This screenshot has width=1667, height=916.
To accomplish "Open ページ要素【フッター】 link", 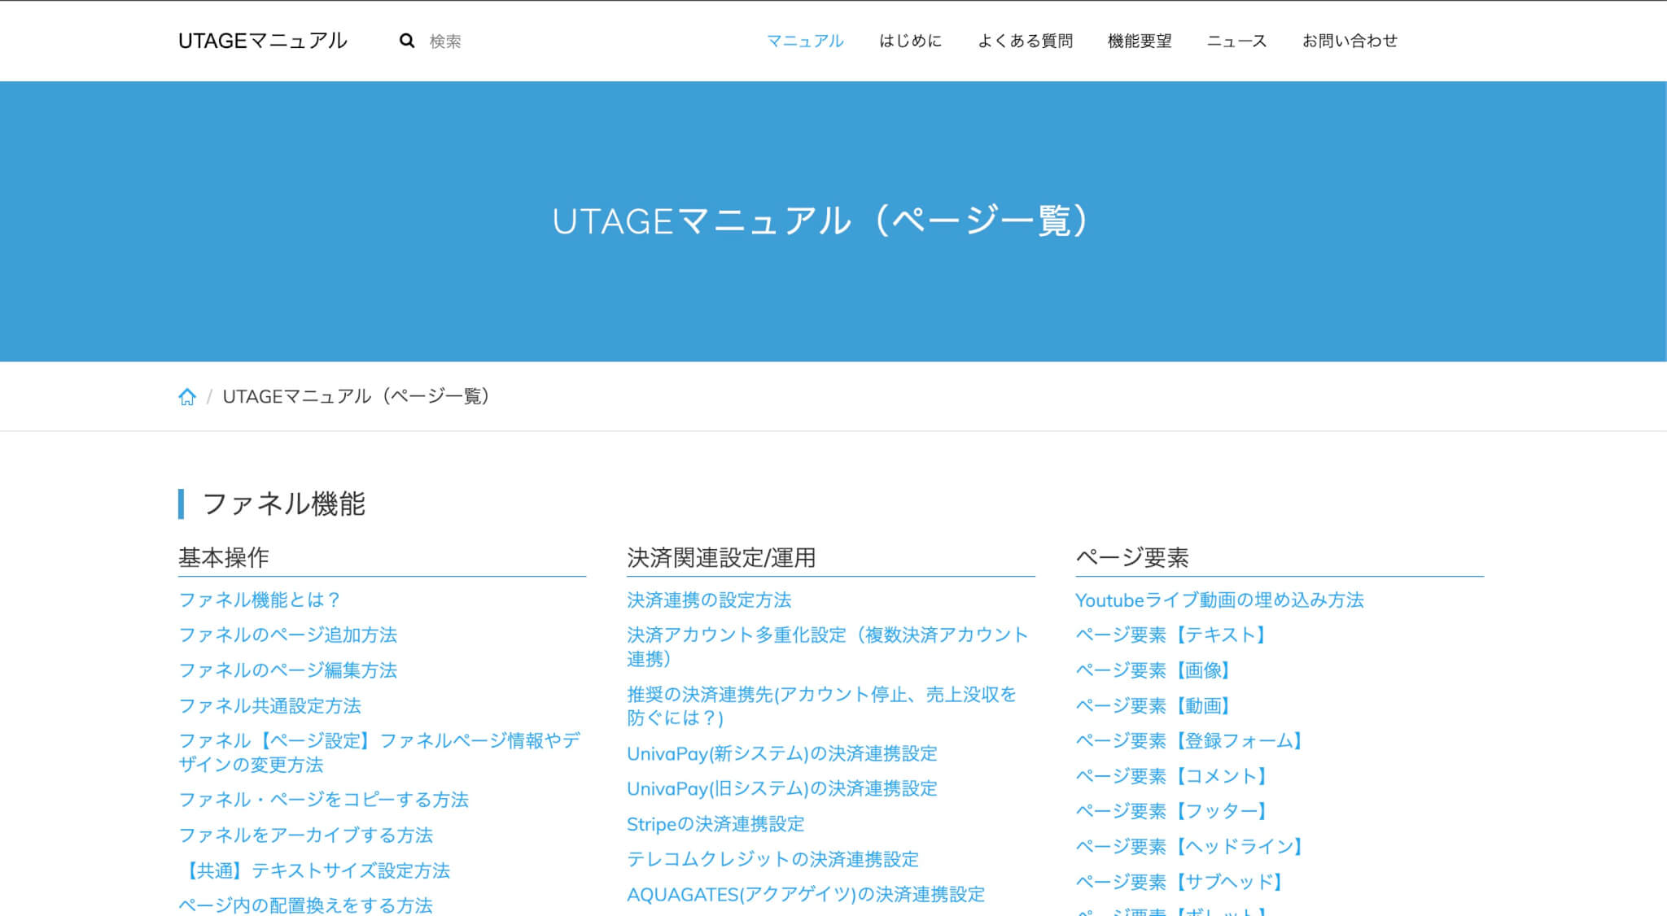I will [1172, 811].
